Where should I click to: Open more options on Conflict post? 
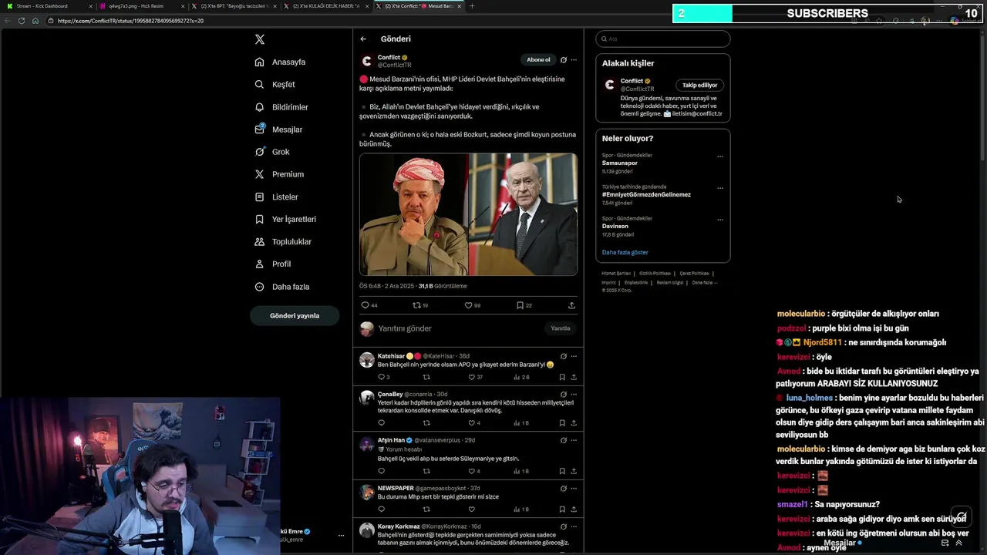[574, 59]
